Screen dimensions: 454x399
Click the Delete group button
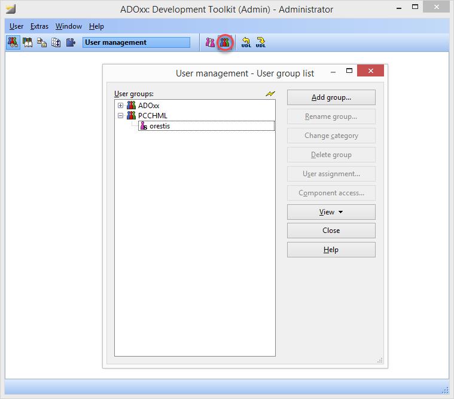331,155
